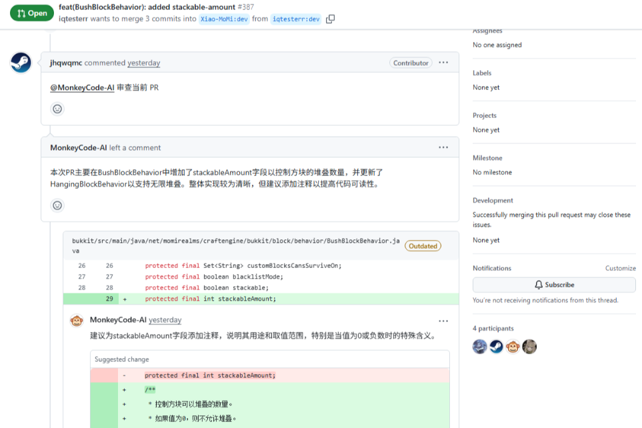Image resolution: width=642 pixels, height=428 pixels.
Task: Open MonkeyCode-AI name in review header
Action: (x=78, y=147)
